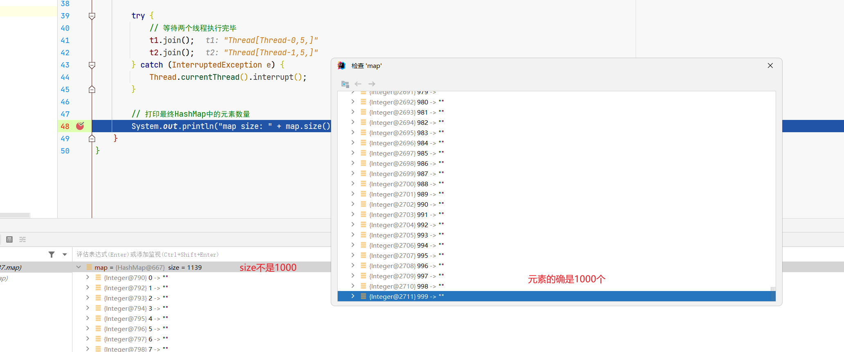Image resolution: width=844 pixels, height=352 pixels.
Task: Expand entry Integer@797 6
Action: tap(88, 339)
